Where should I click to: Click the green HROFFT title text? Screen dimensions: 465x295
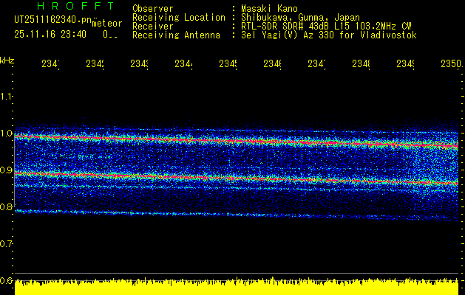click(76, 6)
